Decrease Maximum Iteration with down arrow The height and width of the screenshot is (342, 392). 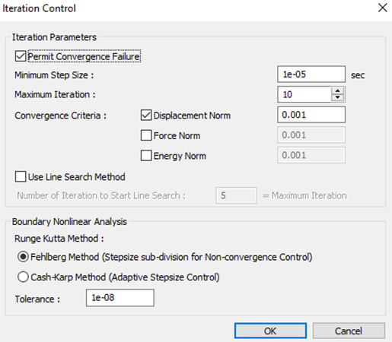[338, 98]
